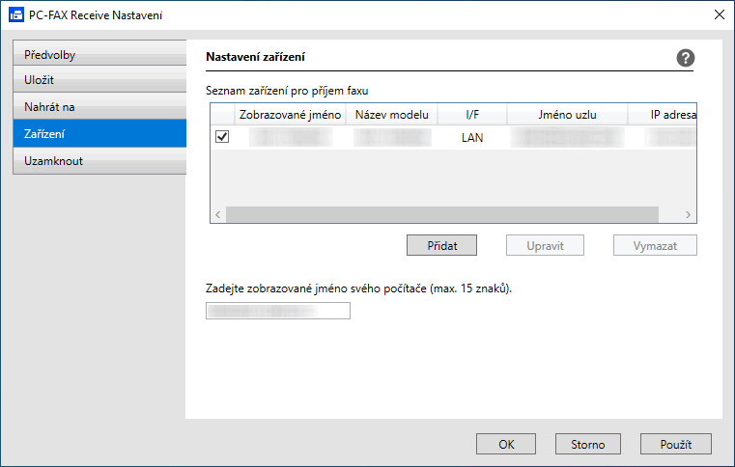The width and height of the screenshot is (735, 467).
Task: Open the help question mark icon
Action: point(685,58)
